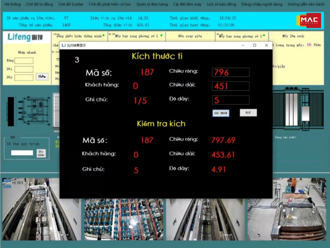The width and height of the screenshot is (330, 248).
Task: Open the Quản lý đơn hàng menu
Action: click(x=152, y=4)
